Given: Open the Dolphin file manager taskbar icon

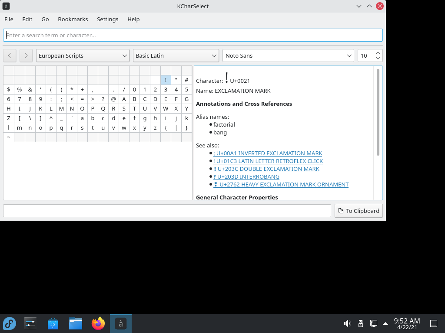Looking at the screenshot, I should (76, 323).
